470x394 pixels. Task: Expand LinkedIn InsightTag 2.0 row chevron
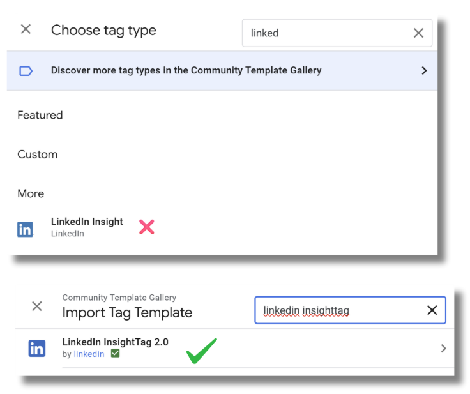pos(443,349)
